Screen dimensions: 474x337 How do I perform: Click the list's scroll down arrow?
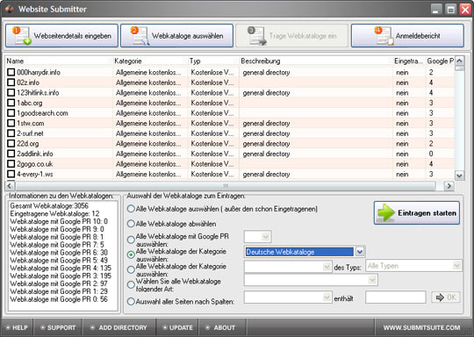coord(459,176)
